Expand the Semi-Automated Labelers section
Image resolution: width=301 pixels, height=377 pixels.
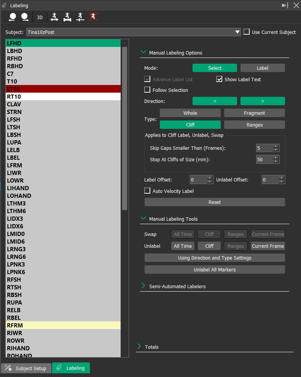(x=143, y=286)
